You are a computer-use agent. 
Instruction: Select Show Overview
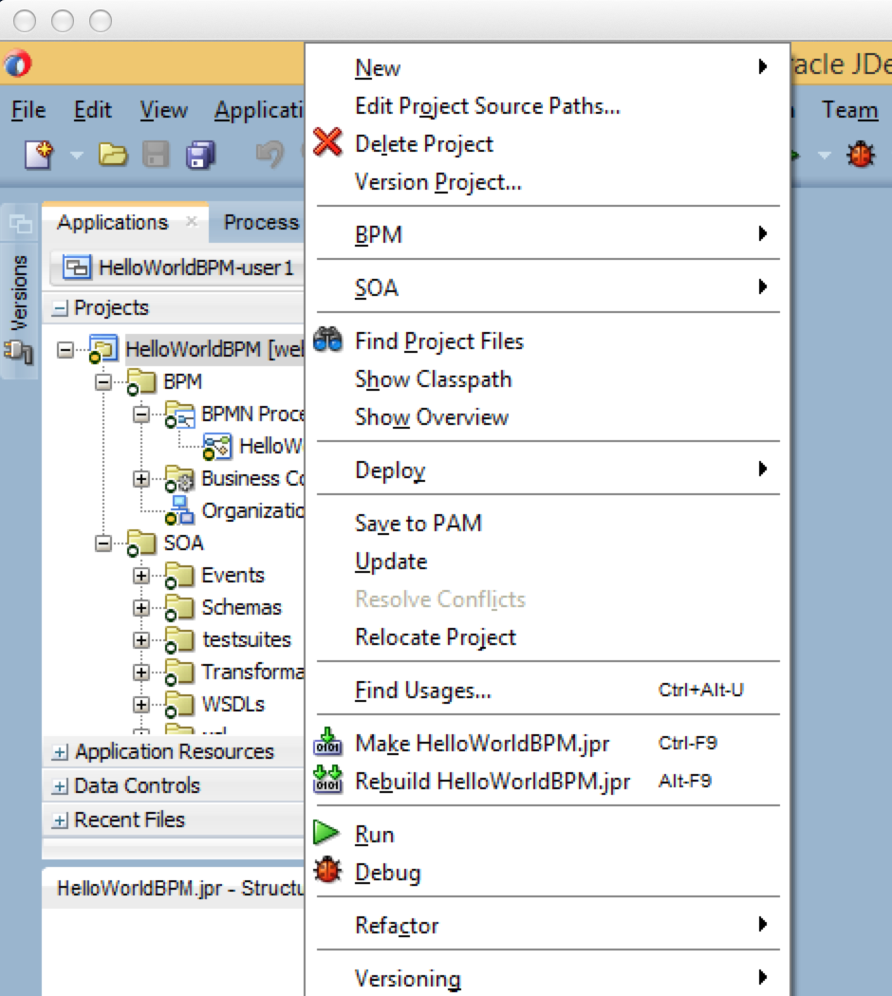pos(548,417)
